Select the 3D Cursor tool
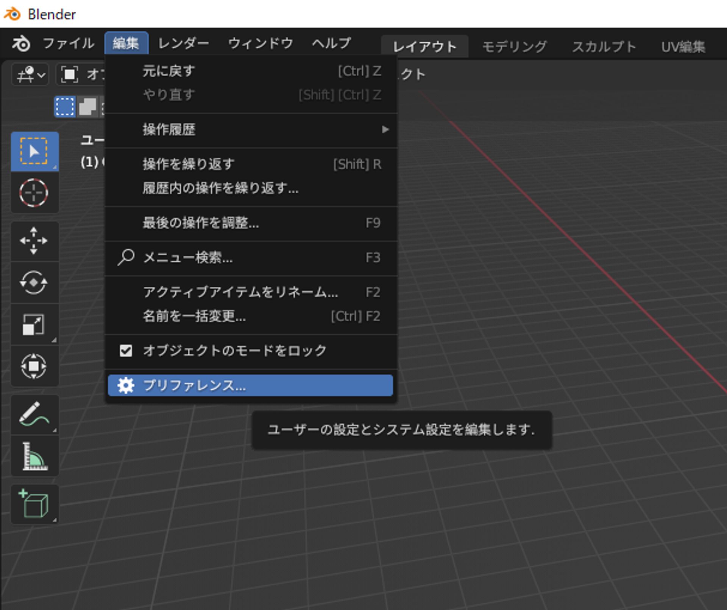The height and width of the screenshot is (610, 727). (x=35, y=194)
